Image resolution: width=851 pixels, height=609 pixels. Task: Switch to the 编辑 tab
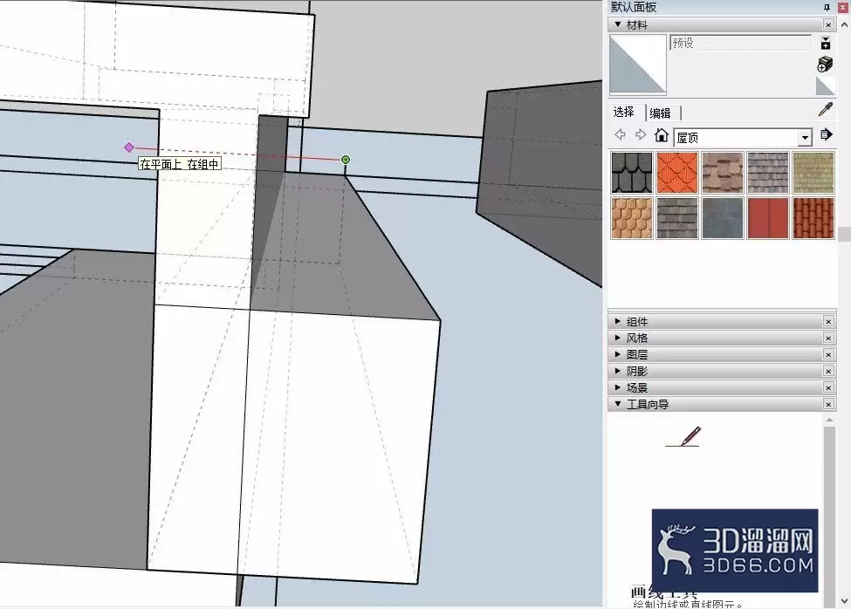660,113
